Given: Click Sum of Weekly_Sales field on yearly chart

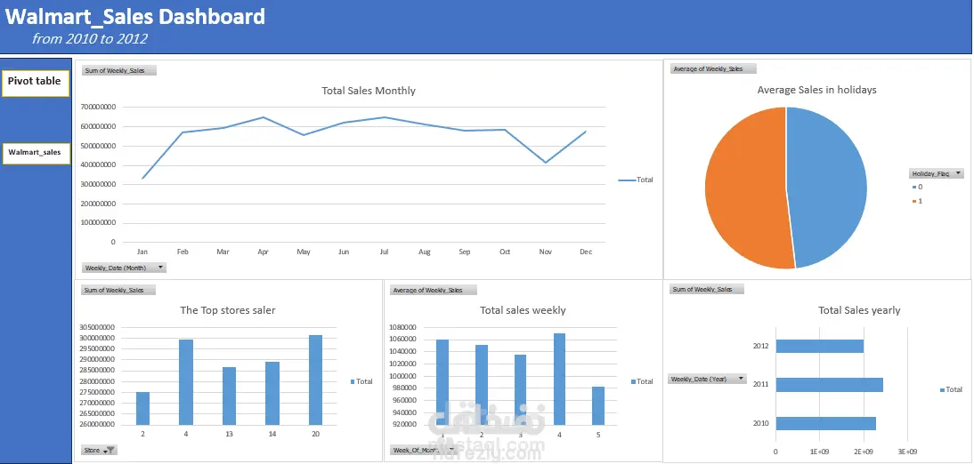Looking at the screenshot, I should pos(706,289).
